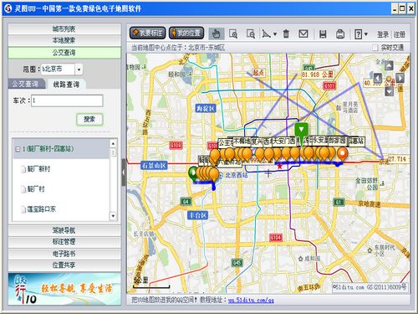Viewport: 418px width, 314px height.
Task: Open the qq.51ditu.com tutorial link
Action: (251, 301)
